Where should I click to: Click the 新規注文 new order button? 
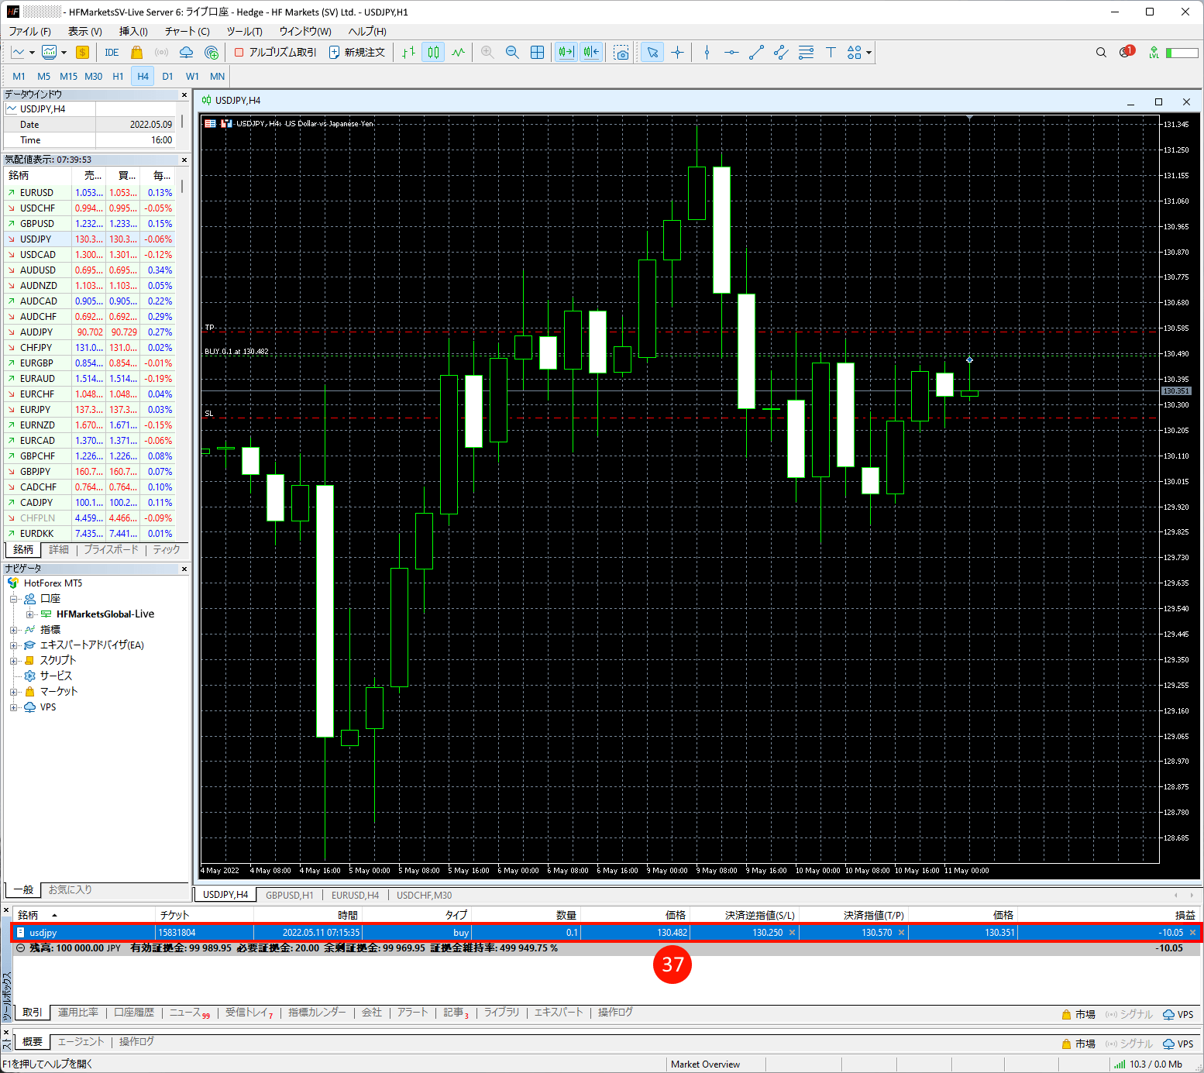[x=357, y=53]
